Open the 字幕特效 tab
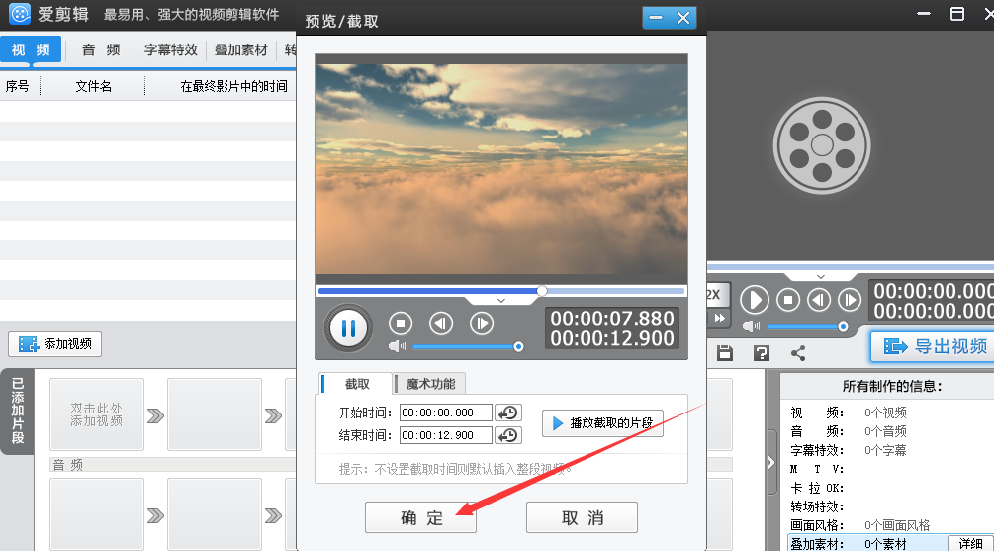The height and width of the screenshot is (551, 994). pos(170,49)
